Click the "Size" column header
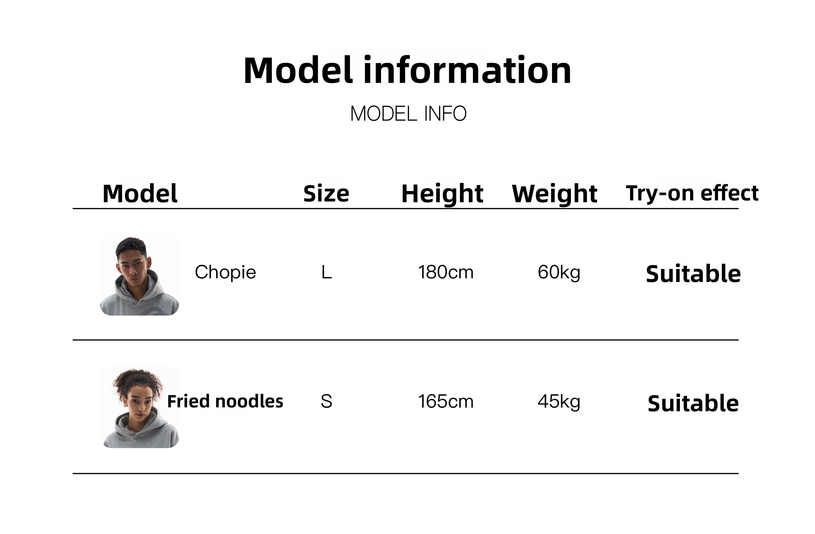This screenshot has width=815, height=534. (326, 193)
